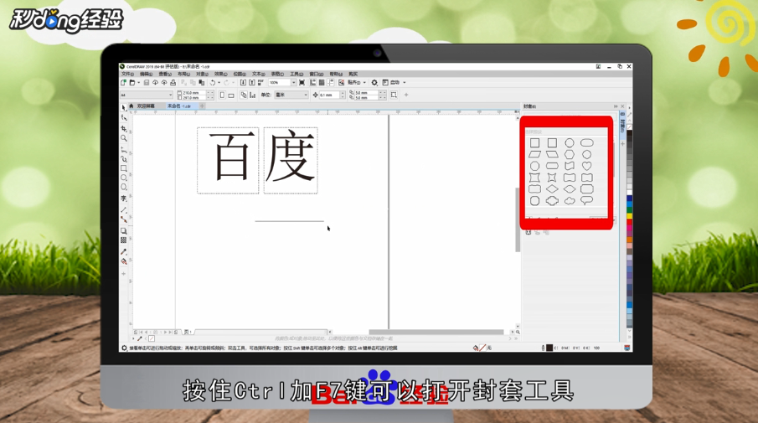Click the Publish to PDF icon

(261, 83)
